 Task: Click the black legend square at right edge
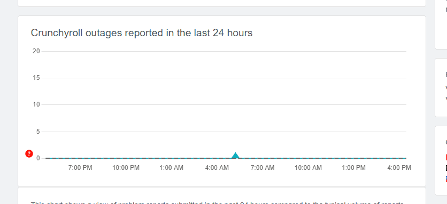point(446,168)
